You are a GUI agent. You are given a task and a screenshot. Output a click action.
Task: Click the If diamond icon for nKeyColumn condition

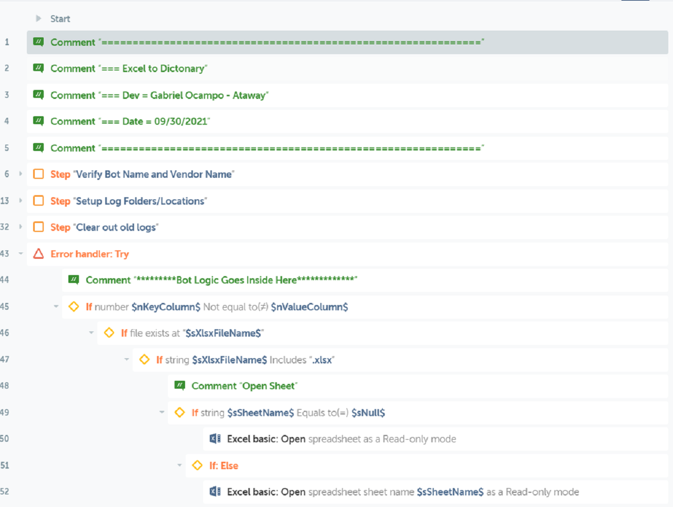pyautogui.click(x=74, y=307)
